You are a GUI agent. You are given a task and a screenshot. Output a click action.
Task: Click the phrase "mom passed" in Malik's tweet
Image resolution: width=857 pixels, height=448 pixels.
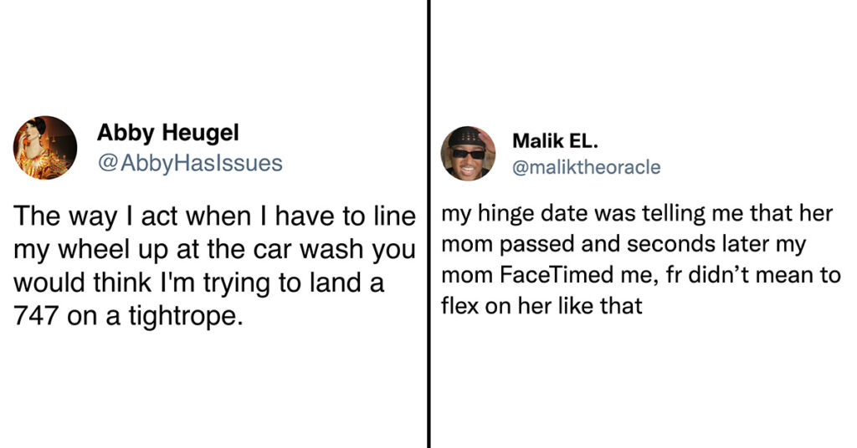point(508,244)
